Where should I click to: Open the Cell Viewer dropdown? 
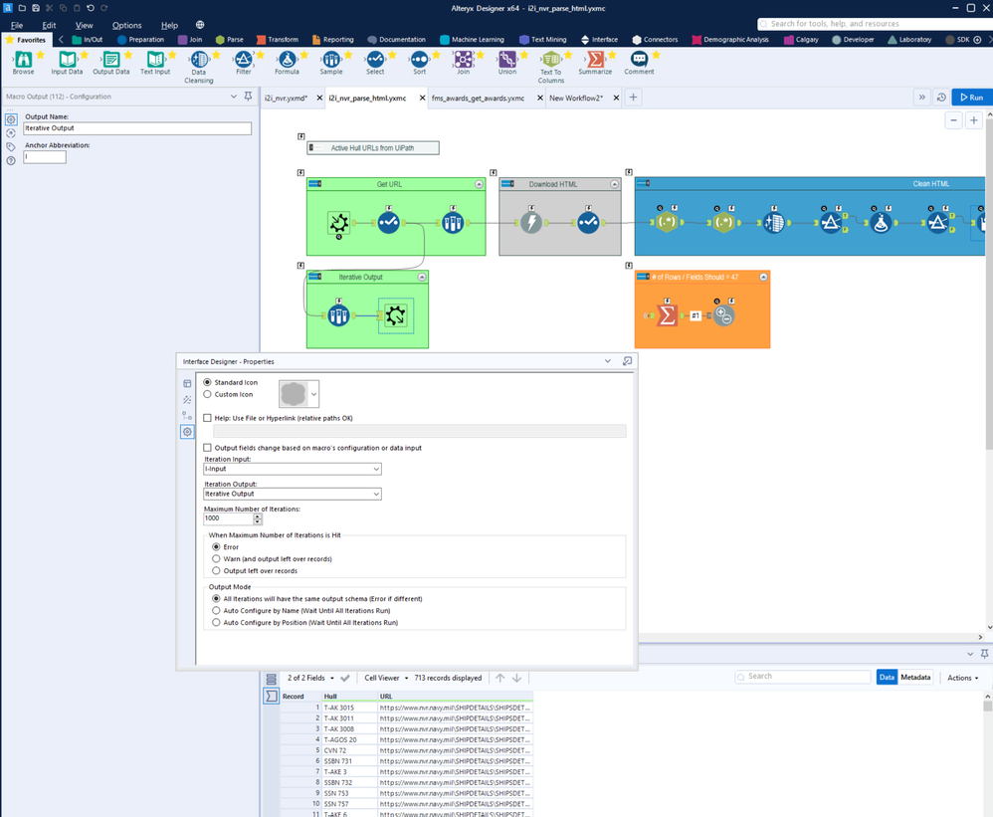386,679
